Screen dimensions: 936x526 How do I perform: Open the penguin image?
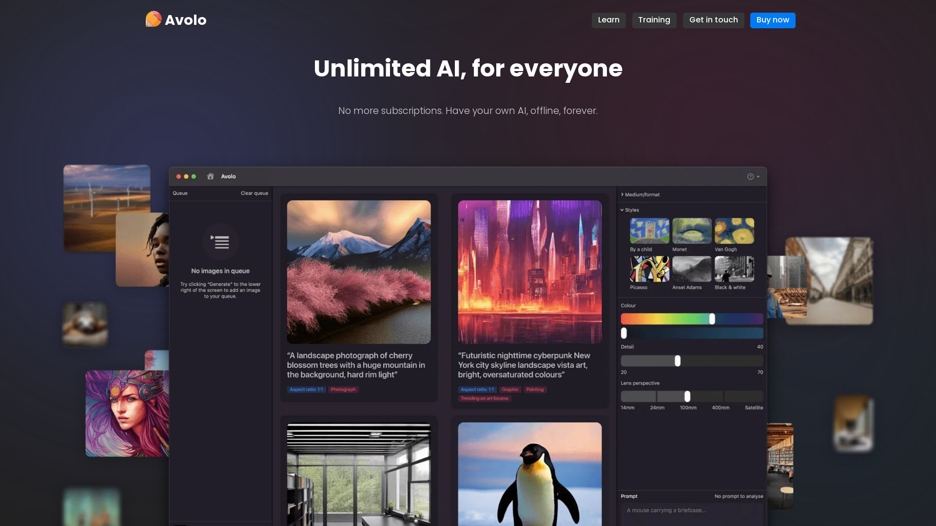point(529,474)
